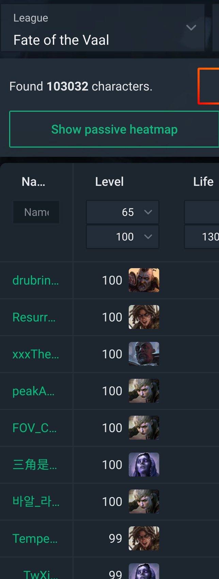Click peakA's class portrait icon
This screenshot has width=219, height=579.
[x=144, y=391]
